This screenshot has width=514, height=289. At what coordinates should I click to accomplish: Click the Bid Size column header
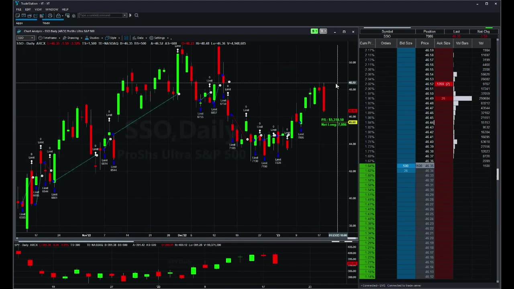point(406,43)
